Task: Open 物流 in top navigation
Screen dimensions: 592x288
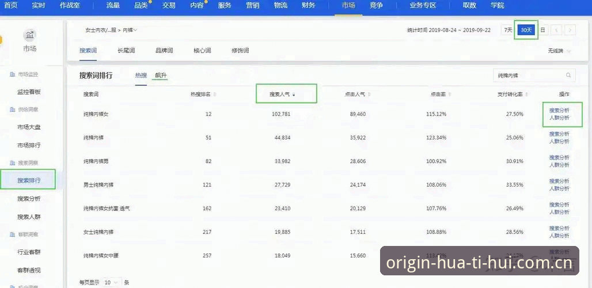Action: tap(280, 5)
